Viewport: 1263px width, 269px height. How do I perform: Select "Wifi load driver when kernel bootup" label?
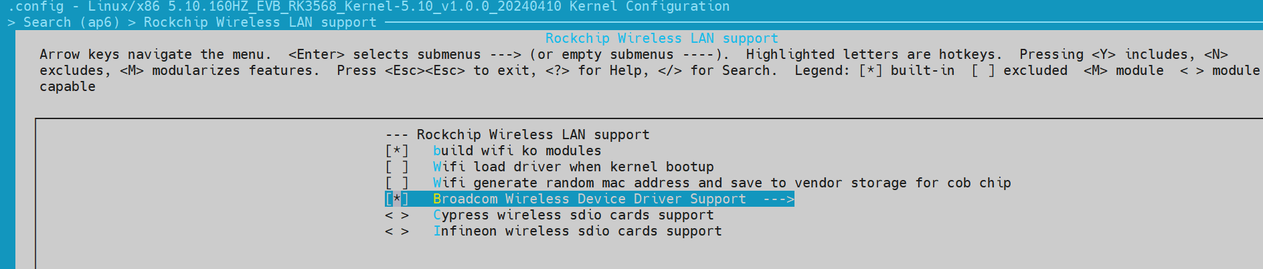(573, 167)
